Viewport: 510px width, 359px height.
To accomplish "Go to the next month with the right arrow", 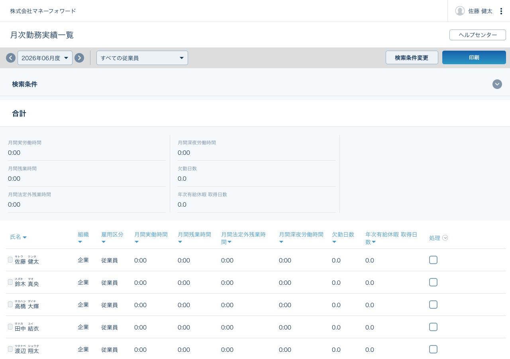I will (79, 57).
